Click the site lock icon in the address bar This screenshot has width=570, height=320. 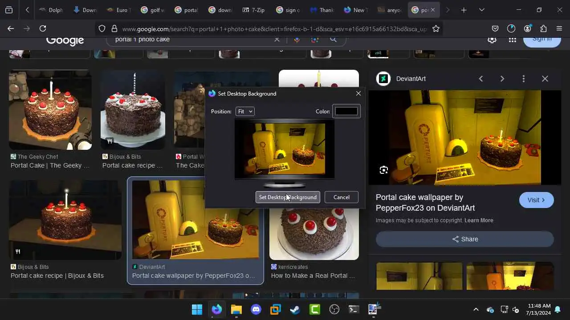114,28
